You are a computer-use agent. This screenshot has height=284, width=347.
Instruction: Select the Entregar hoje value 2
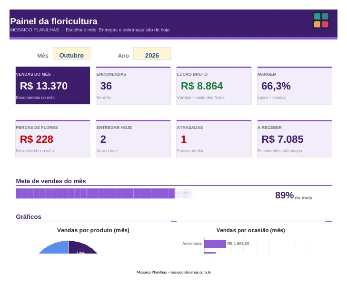pyautogui.click(x=103, y=139)
